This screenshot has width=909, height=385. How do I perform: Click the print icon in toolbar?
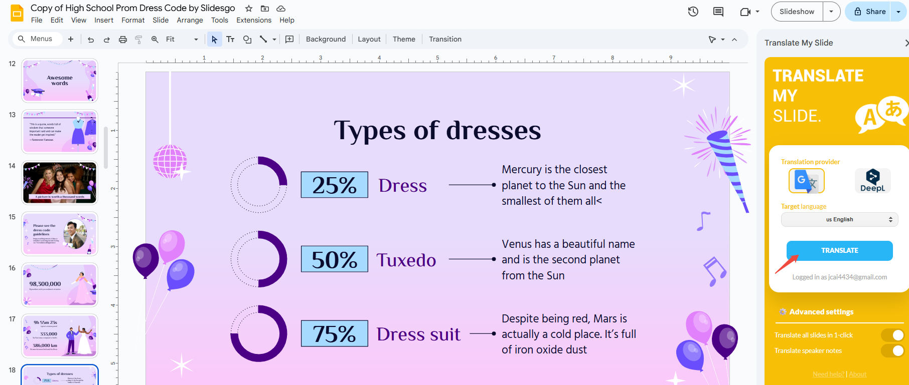123,40
